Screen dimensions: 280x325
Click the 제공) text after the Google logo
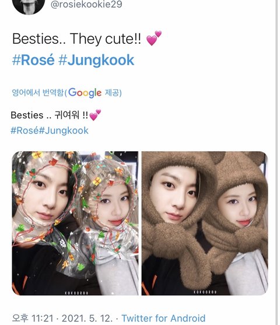click(x=113, y=92)
